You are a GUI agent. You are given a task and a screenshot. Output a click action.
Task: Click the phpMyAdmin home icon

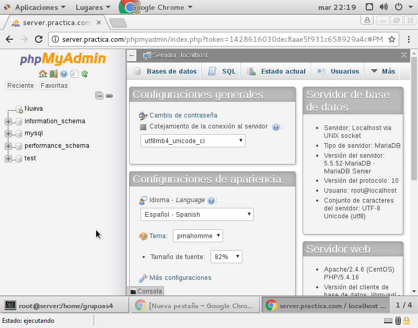click(43, 74)
